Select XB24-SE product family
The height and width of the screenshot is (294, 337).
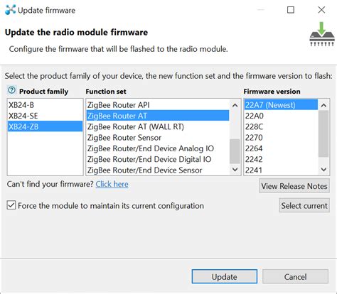(x=45, y=116)
